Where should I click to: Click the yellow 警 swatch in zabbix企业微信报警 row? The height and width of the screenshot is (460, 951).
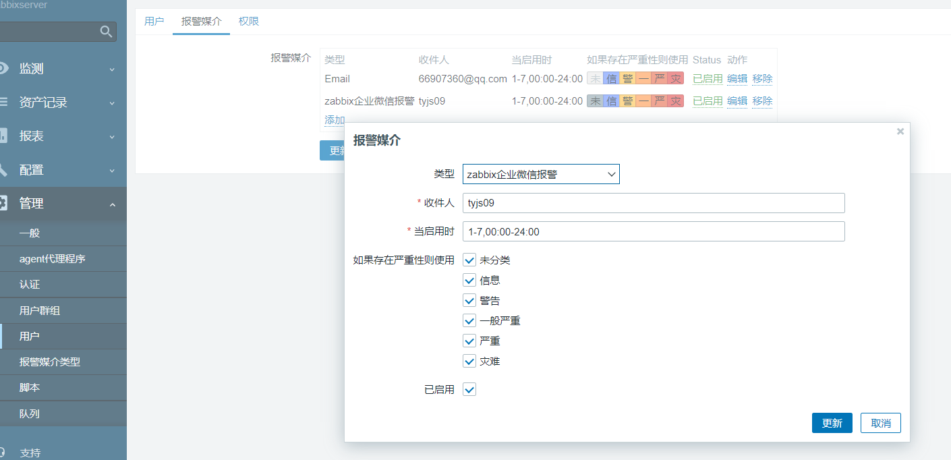click(627, 100)
